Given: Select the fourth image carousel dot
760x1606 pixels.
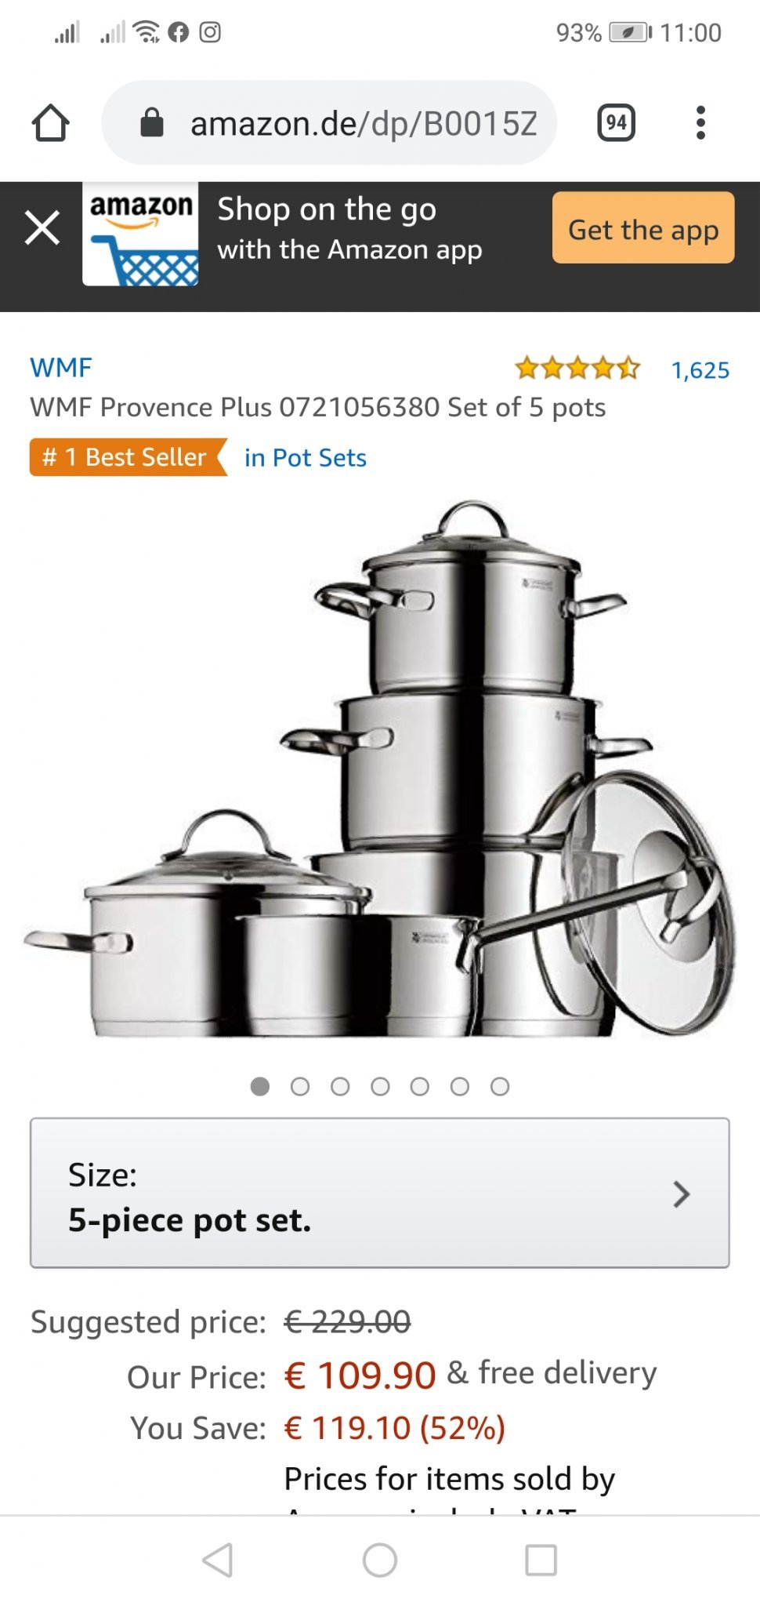Looking at the screenshot, I should pos(380,1086).
